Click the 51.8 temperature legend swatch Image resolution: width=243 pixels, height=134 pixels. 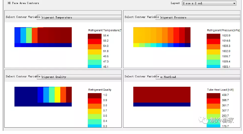coord(95,52)
